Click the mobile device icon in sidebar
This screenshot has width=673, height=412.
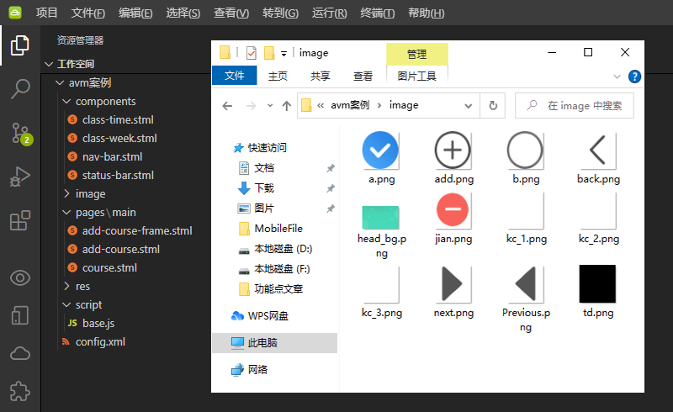(x=19, y=315)
